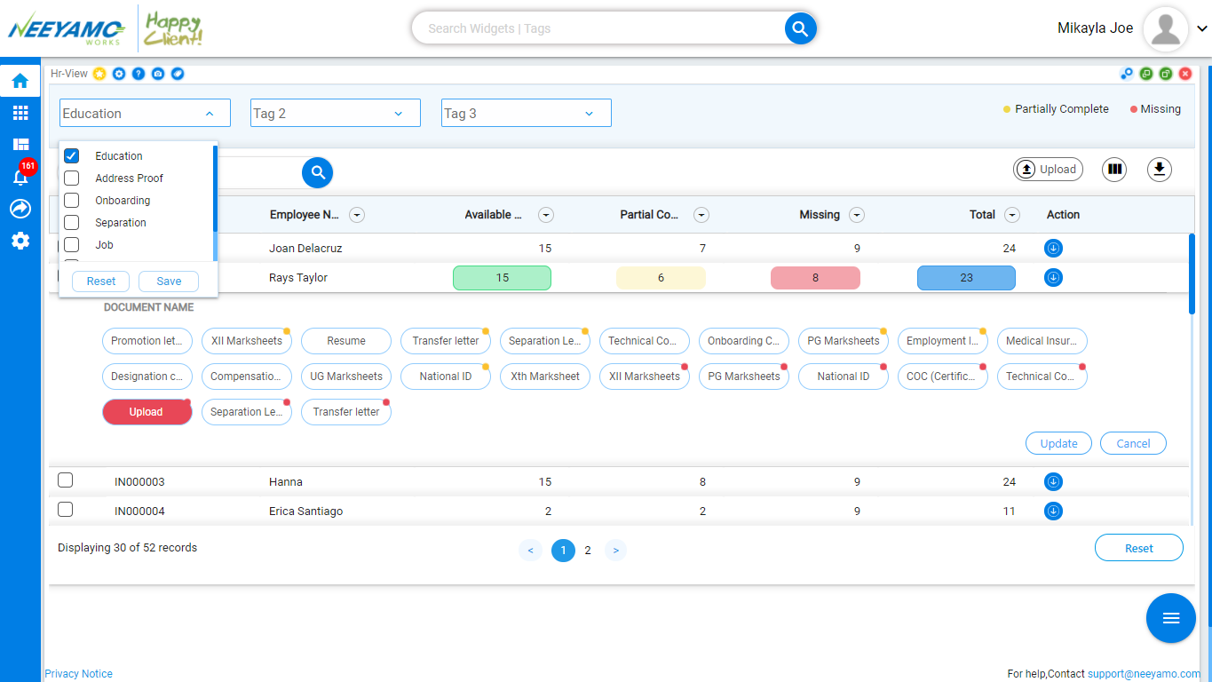
Task: Click the Update button
Action: [x=1058, y=443]
